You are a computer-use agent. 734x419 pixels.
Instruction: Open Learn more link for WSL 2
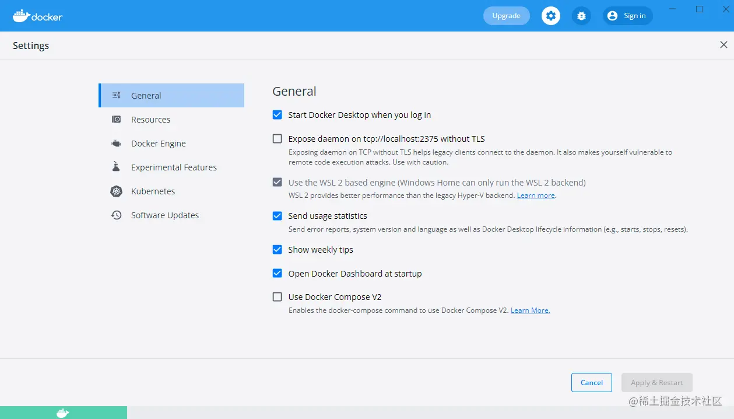(x=536, y=195)
